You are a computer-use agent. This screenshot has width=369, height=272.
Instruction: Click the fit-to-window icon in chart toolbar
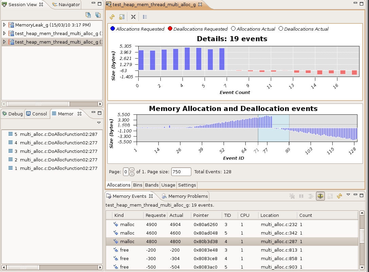133,16
